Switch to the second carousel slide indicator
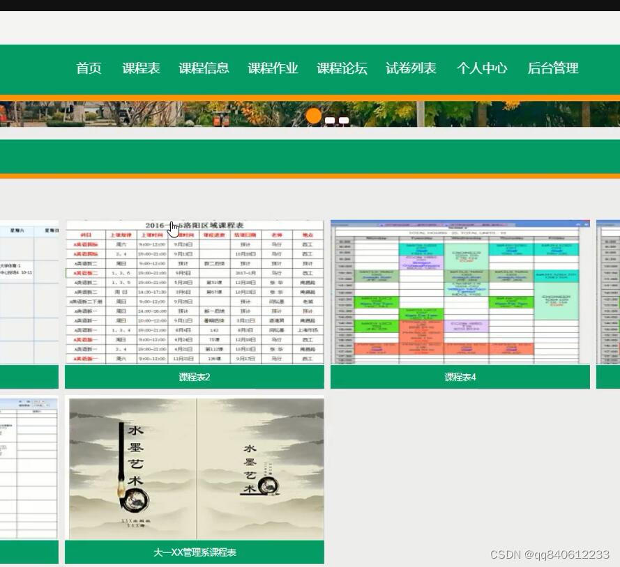 coord(331,120)
